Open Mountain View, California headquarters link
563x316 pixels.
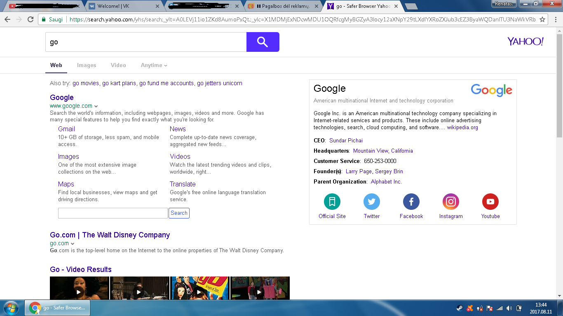coord(383,151)
